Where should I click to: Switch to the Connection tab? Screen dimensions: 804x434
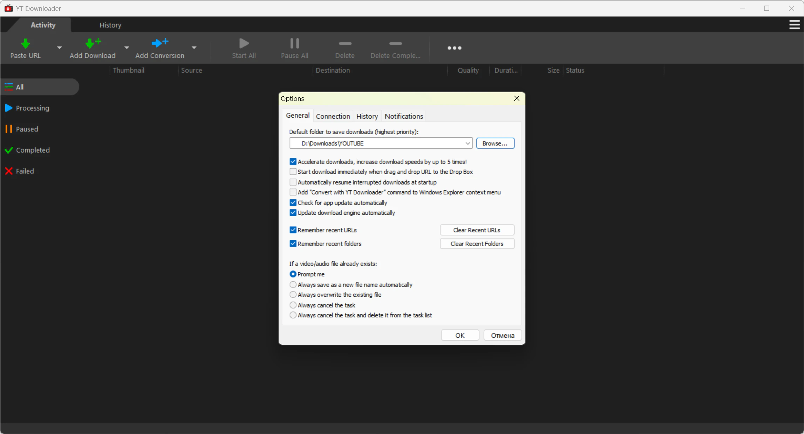click(x=333, y=116)
